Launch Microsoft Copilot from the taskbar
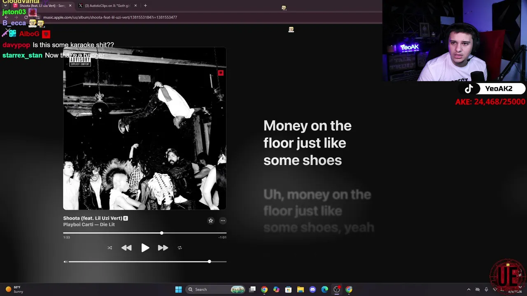This screenshot has height=296, width=527. pyautogui.click(x=276, y=289)
